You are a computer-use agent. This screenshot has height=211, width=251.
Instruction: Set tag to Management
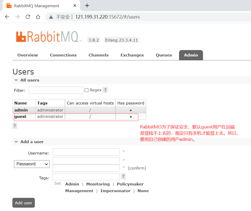(79, 191)
